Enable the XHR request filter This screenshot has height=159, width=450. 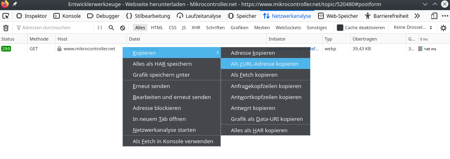(196, 28)
